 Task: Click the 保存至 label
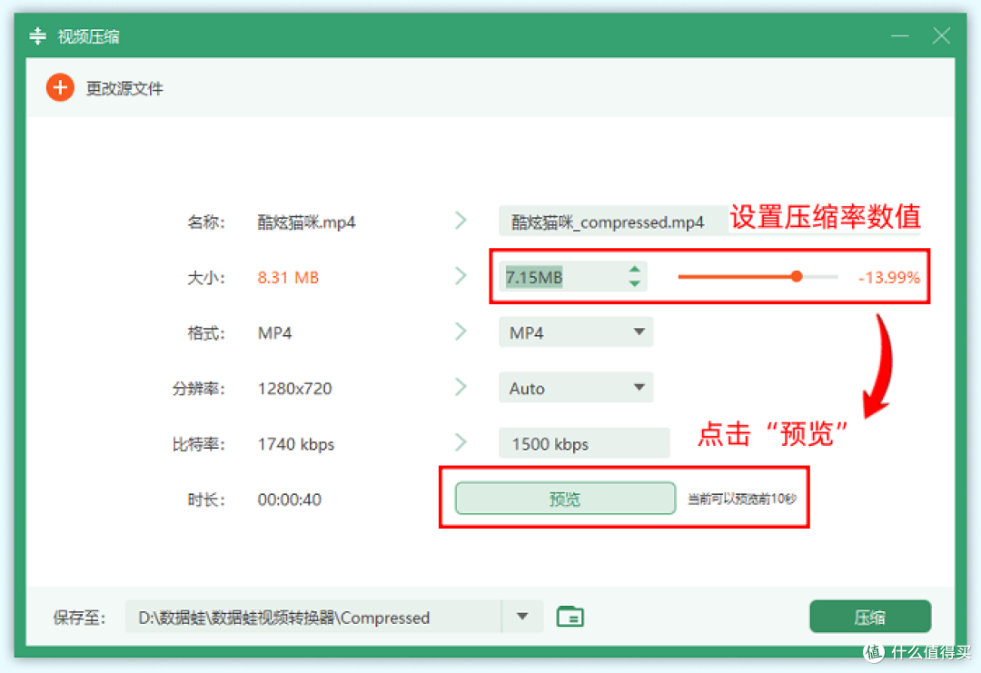[x=79, y=618]
